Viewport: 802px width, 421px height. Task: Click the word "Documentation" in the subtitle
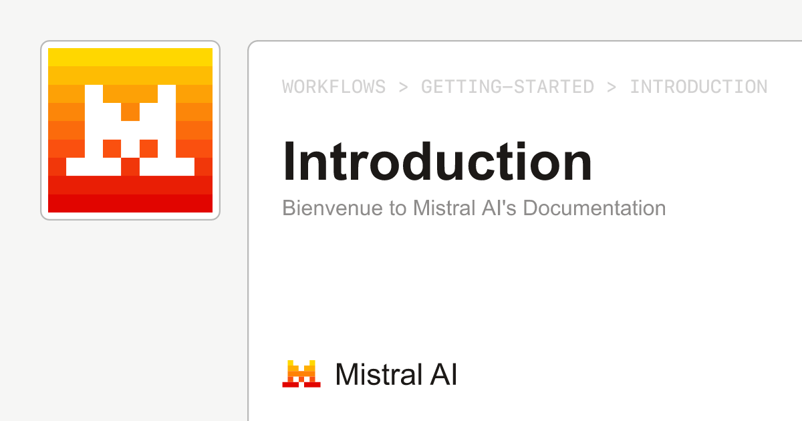[594, 208]
